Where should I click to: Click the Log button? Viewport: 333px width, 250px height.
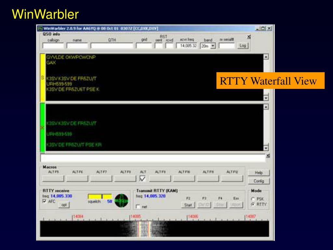coord(243,46)
